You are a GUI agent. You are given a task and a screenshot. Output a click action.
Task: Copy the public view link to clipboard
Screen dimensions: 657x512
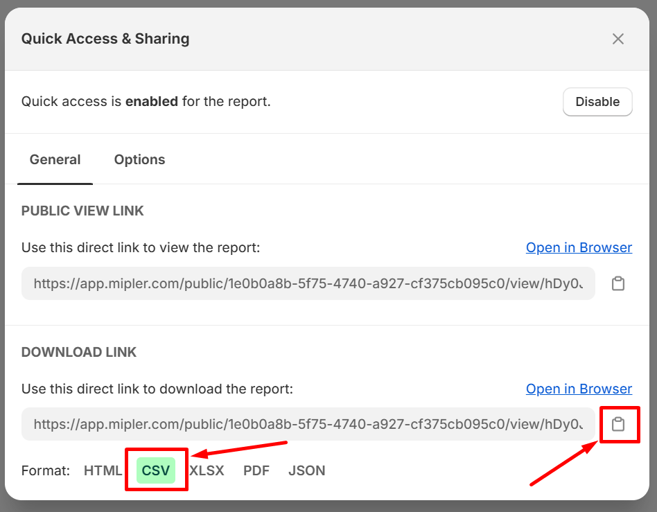coord(617,284)
